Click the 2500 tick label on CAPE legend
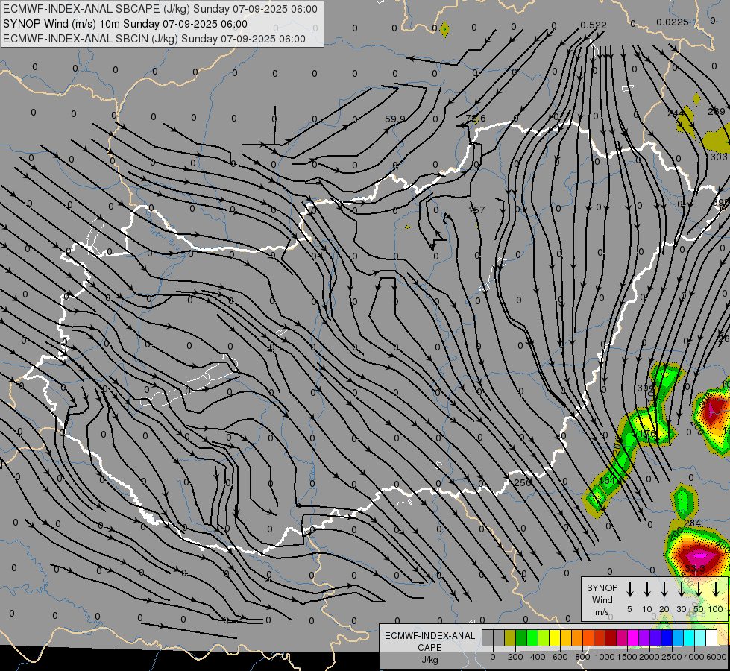 click(x=672, y=657)
